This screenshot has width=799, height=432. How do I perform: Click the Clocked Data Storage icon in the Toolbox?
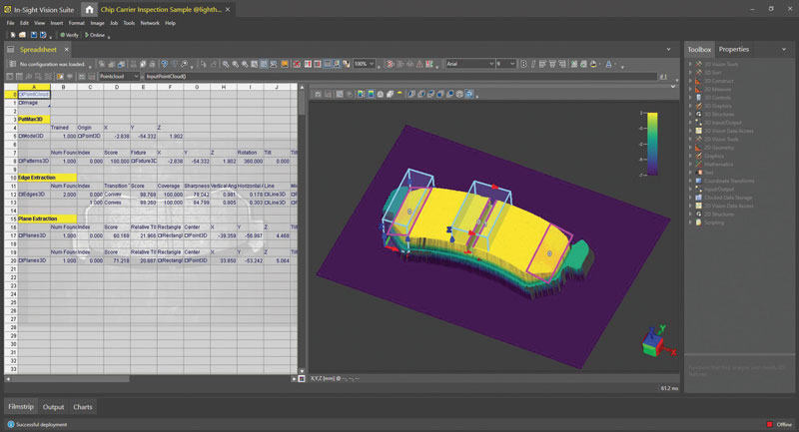coord(698,198)
